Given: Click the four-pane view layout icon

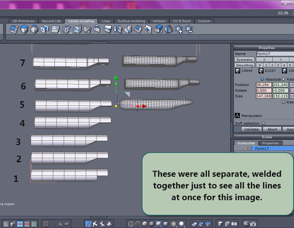Looking at the screenshot, I should pyautogui.click(x=21, y=224).
